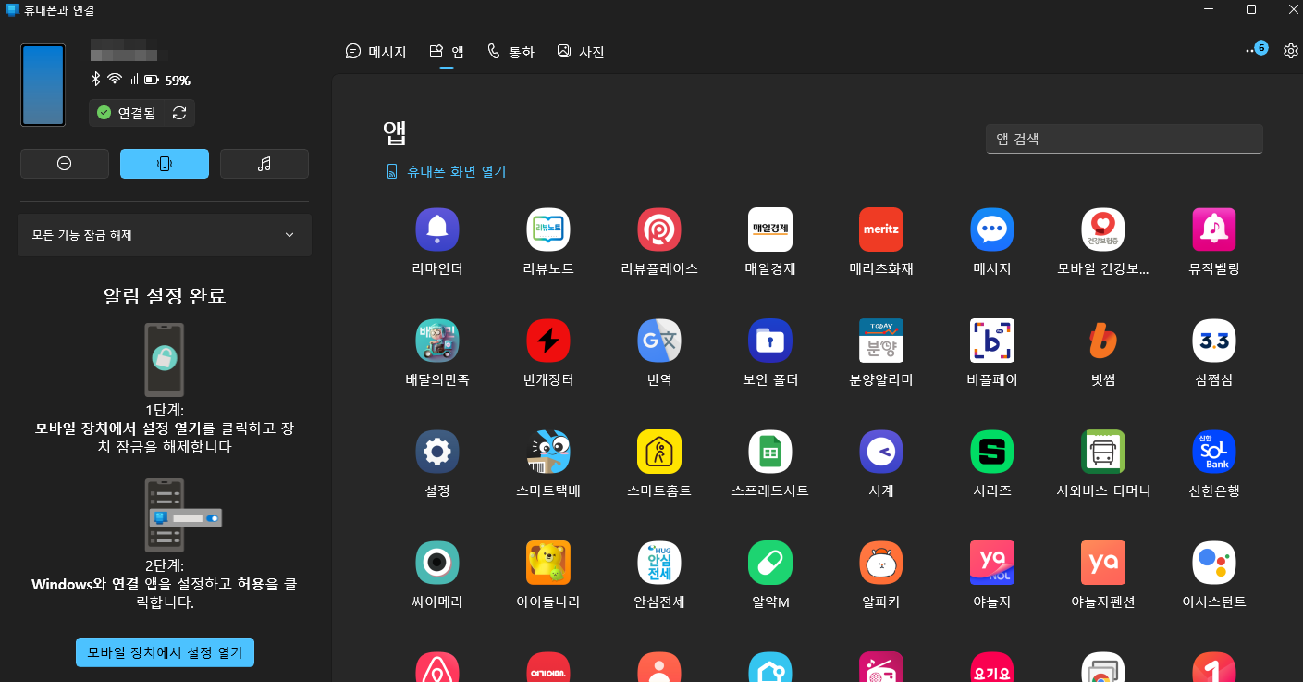Launch the 매일경제 app

pos(770,229)
